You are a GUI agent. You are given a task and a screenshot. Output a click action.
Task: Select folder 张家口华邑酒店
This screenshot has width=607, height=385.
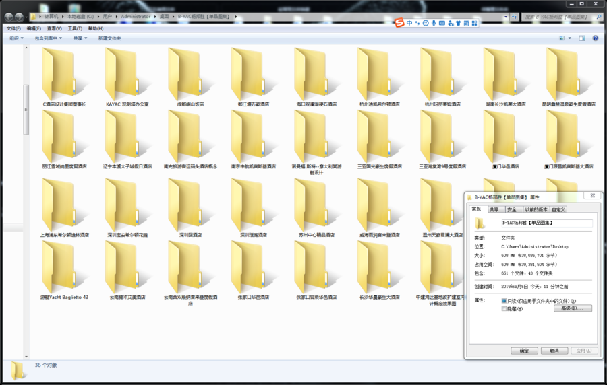[253, 271]
